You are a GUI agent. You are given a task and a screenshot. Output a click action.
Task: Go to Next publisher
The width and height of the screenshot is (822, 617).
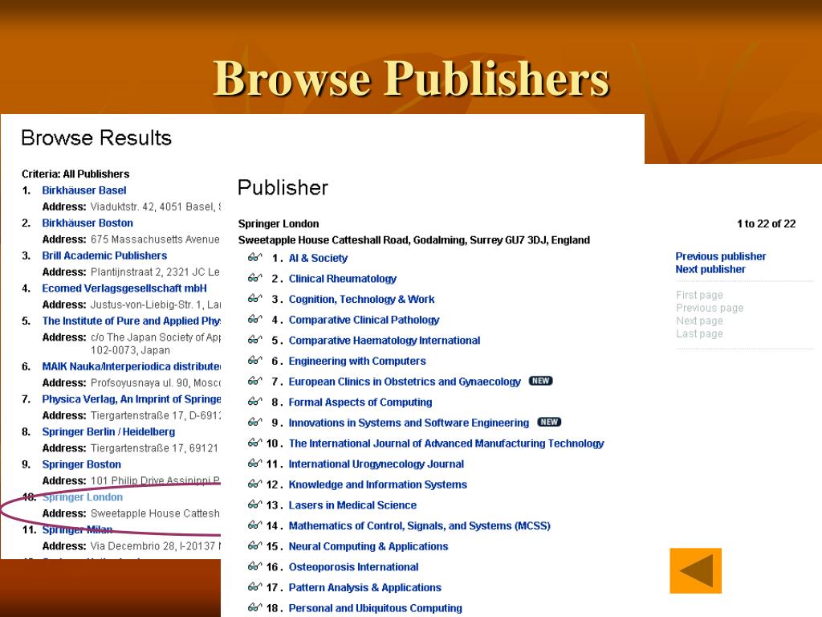[x=710, y=269]
